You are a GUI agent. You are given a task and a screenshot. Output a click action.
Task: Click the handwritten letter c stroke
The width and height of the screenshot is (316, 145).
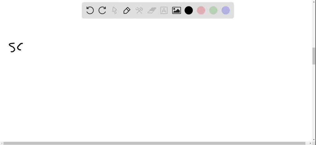tap(20, 47)
